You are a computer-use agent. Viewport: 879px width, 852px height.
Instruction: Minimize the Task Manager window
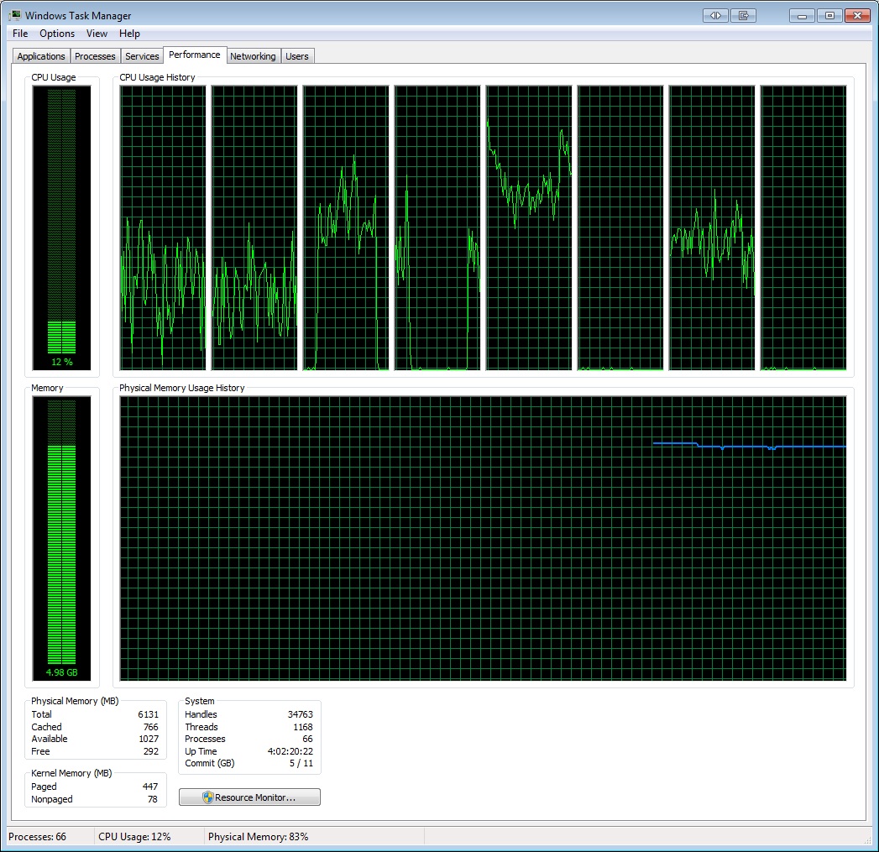[803, 16]
